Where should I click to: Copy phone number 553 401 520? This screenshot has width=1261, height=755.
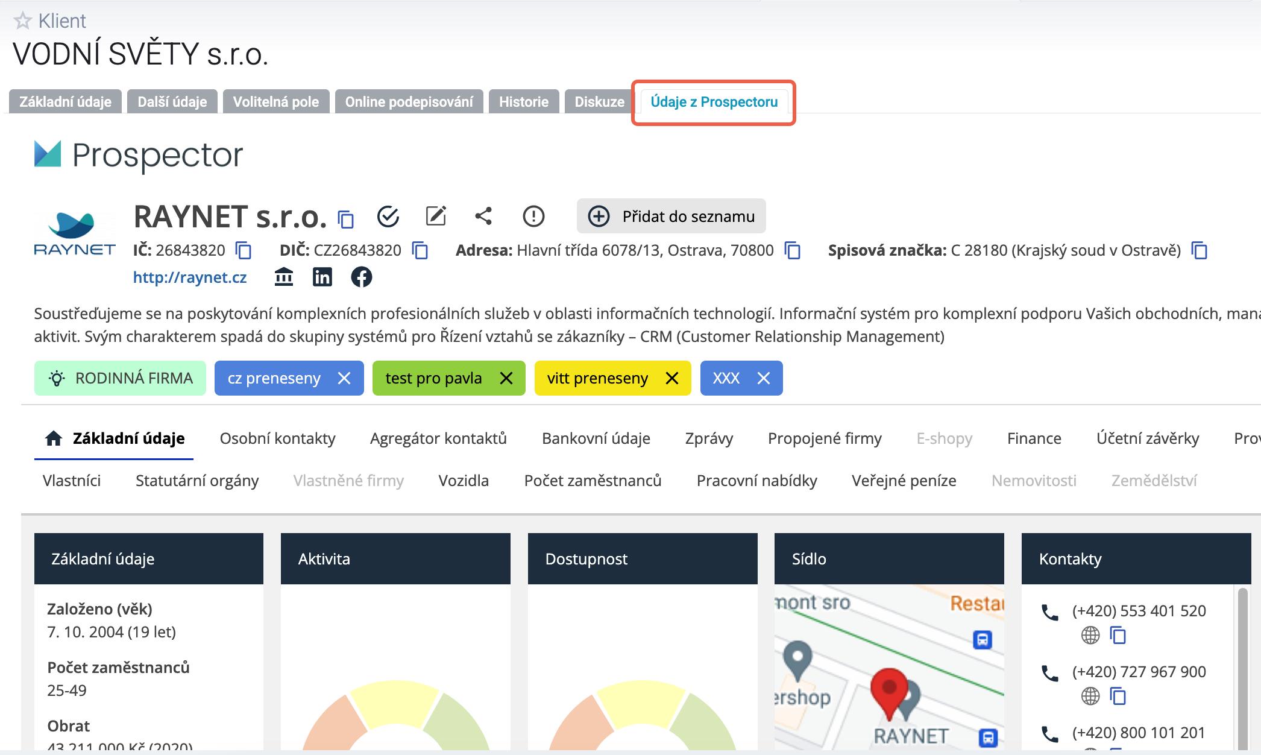pyautogui.click(x=1118, y=636)
